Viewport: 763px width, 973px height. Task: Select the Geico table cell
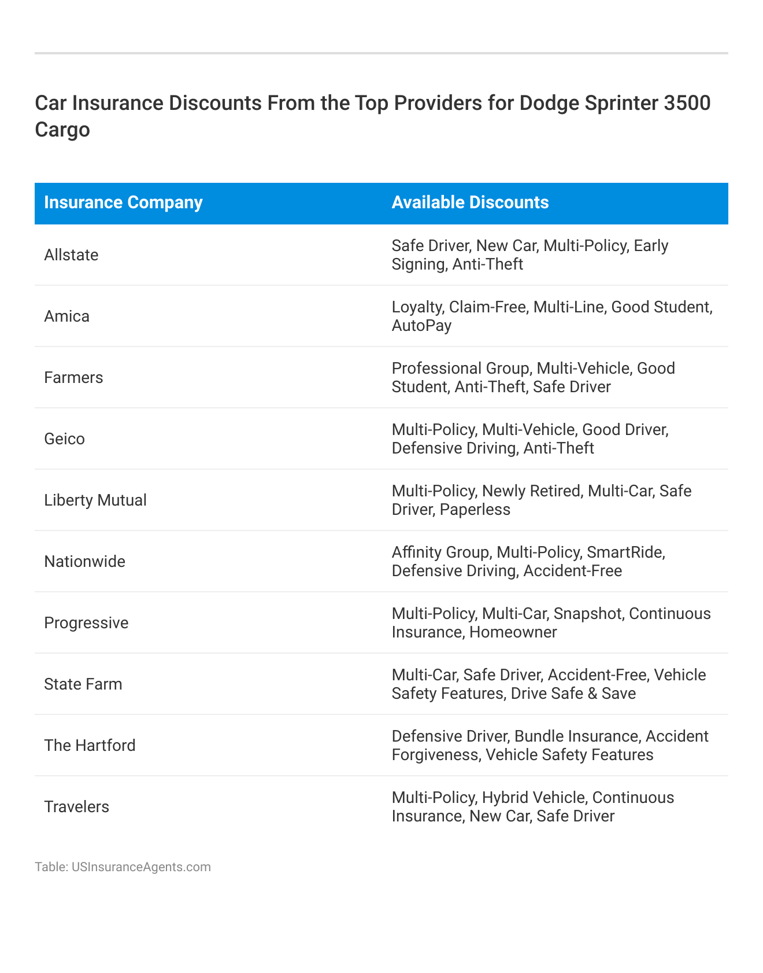coord(64,439)
